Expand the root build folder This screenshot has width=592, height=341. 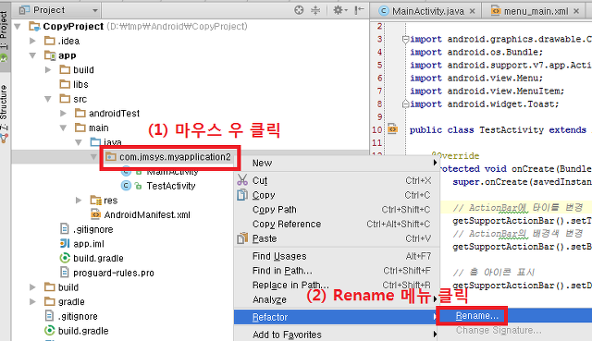click(33, 287)
